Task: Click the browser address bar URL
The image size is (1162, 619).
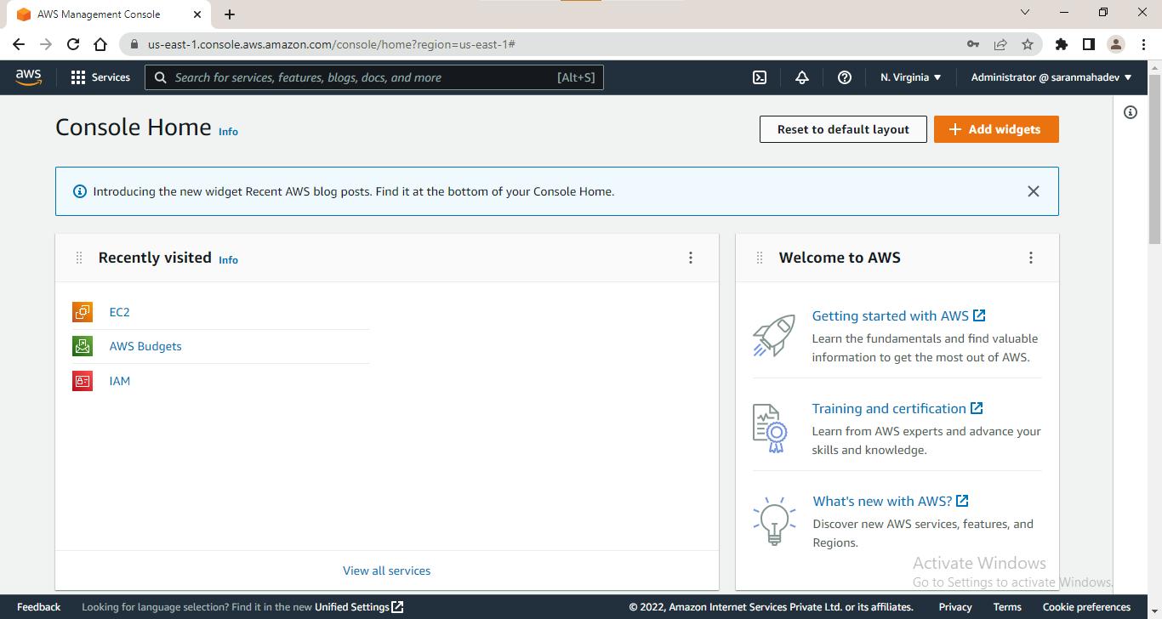Action: tap(331, 44)
